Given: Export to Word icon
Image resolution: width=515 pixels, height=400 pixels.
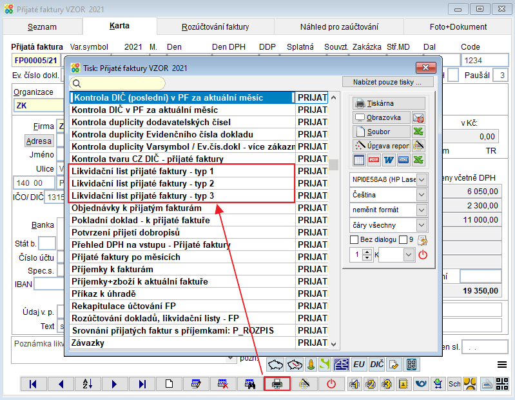Looking at the screenshot, I should coord(389,160).
